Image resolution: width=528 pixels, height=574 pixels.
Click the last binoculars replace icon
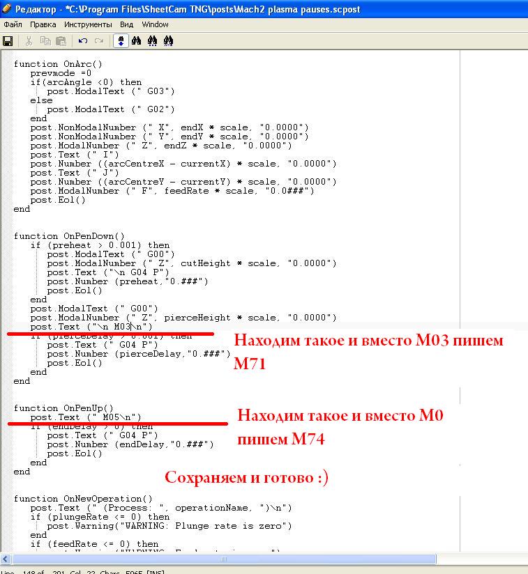tap(169, 41)
